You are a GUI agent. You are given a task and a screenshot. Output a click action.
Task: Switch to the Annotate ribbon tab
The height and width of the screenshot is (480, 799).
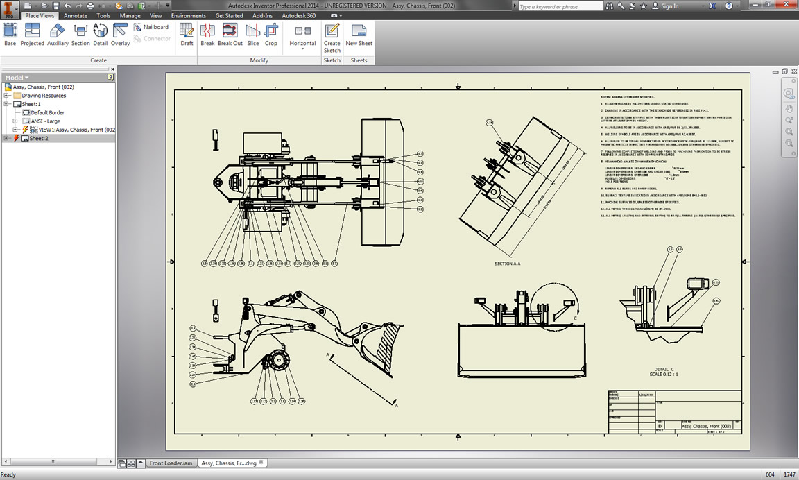point(76,15)
